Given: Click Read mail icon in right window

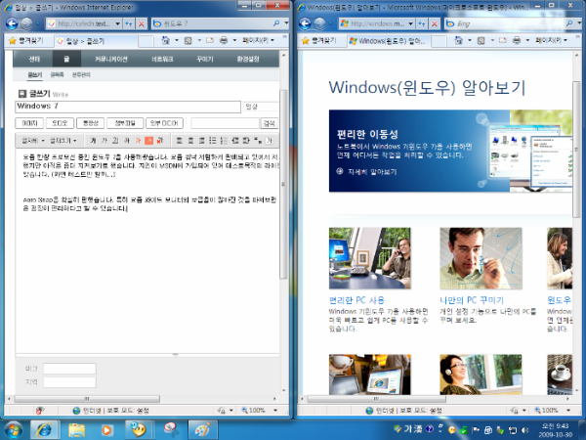Looking at the screenshot, I should point(503,40).
